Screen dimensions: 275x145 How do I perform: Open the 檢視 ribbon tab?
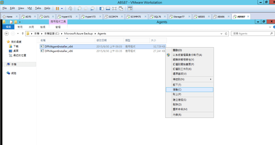[43, 27]
